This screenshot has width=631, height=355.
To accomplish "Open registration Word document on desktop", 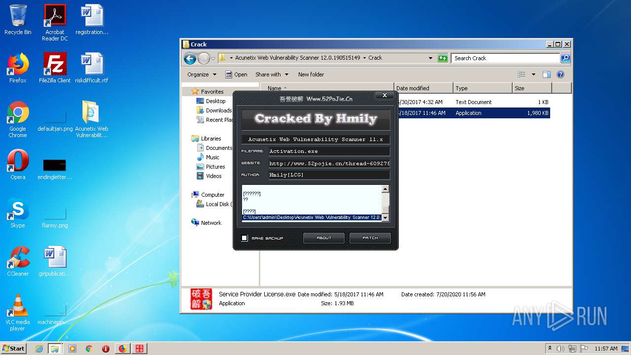I will [92, 20].
